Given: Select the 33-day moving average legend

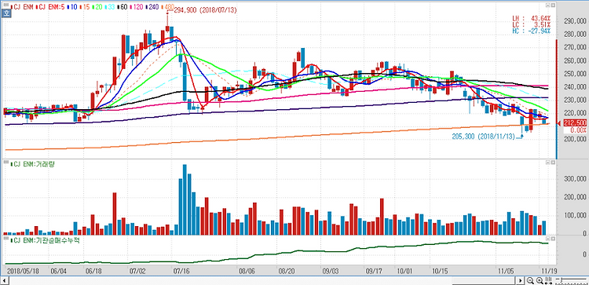Looking at the screenshot, I should (110, 7).
